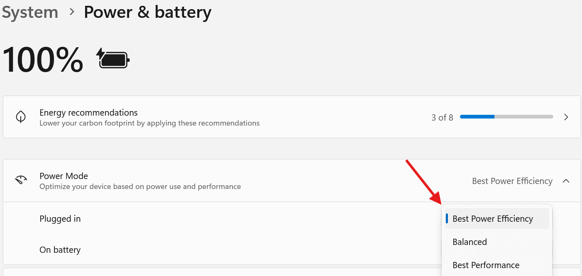Click the On battery row label

point(60,250)
